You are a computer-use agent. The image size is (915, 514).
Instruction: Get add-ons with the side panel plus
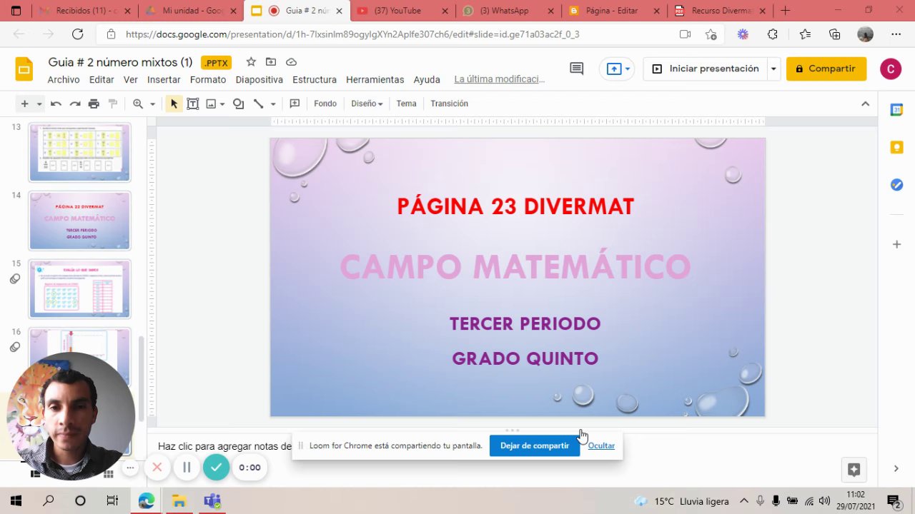point(896,244)
